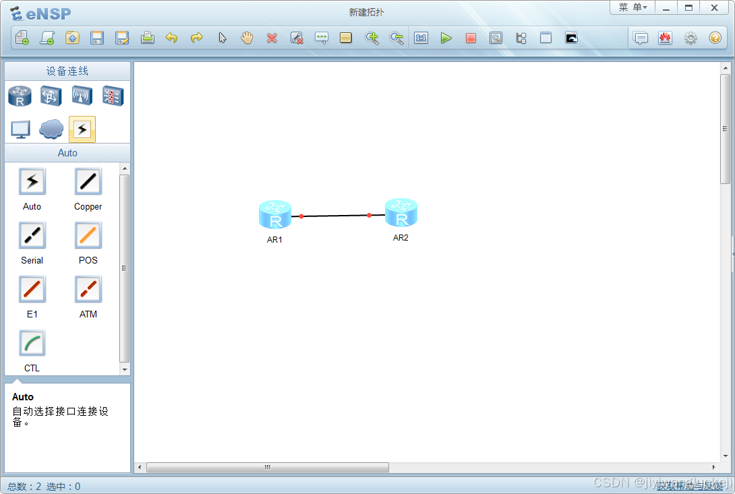Save the current topology
735x494 pixels.
pos(97,38)
